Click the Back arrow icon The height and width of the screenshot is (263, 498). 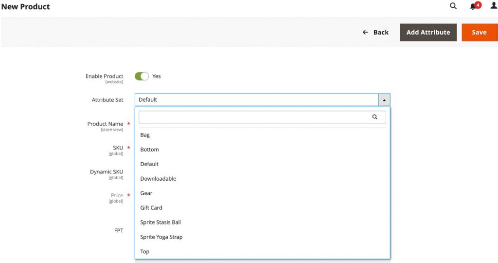pos(366,32)
